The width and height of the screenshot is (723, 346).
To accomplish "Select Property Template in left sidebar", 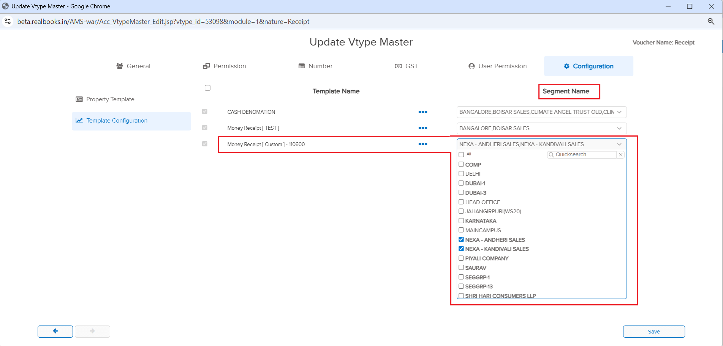I will coord(110,99).
